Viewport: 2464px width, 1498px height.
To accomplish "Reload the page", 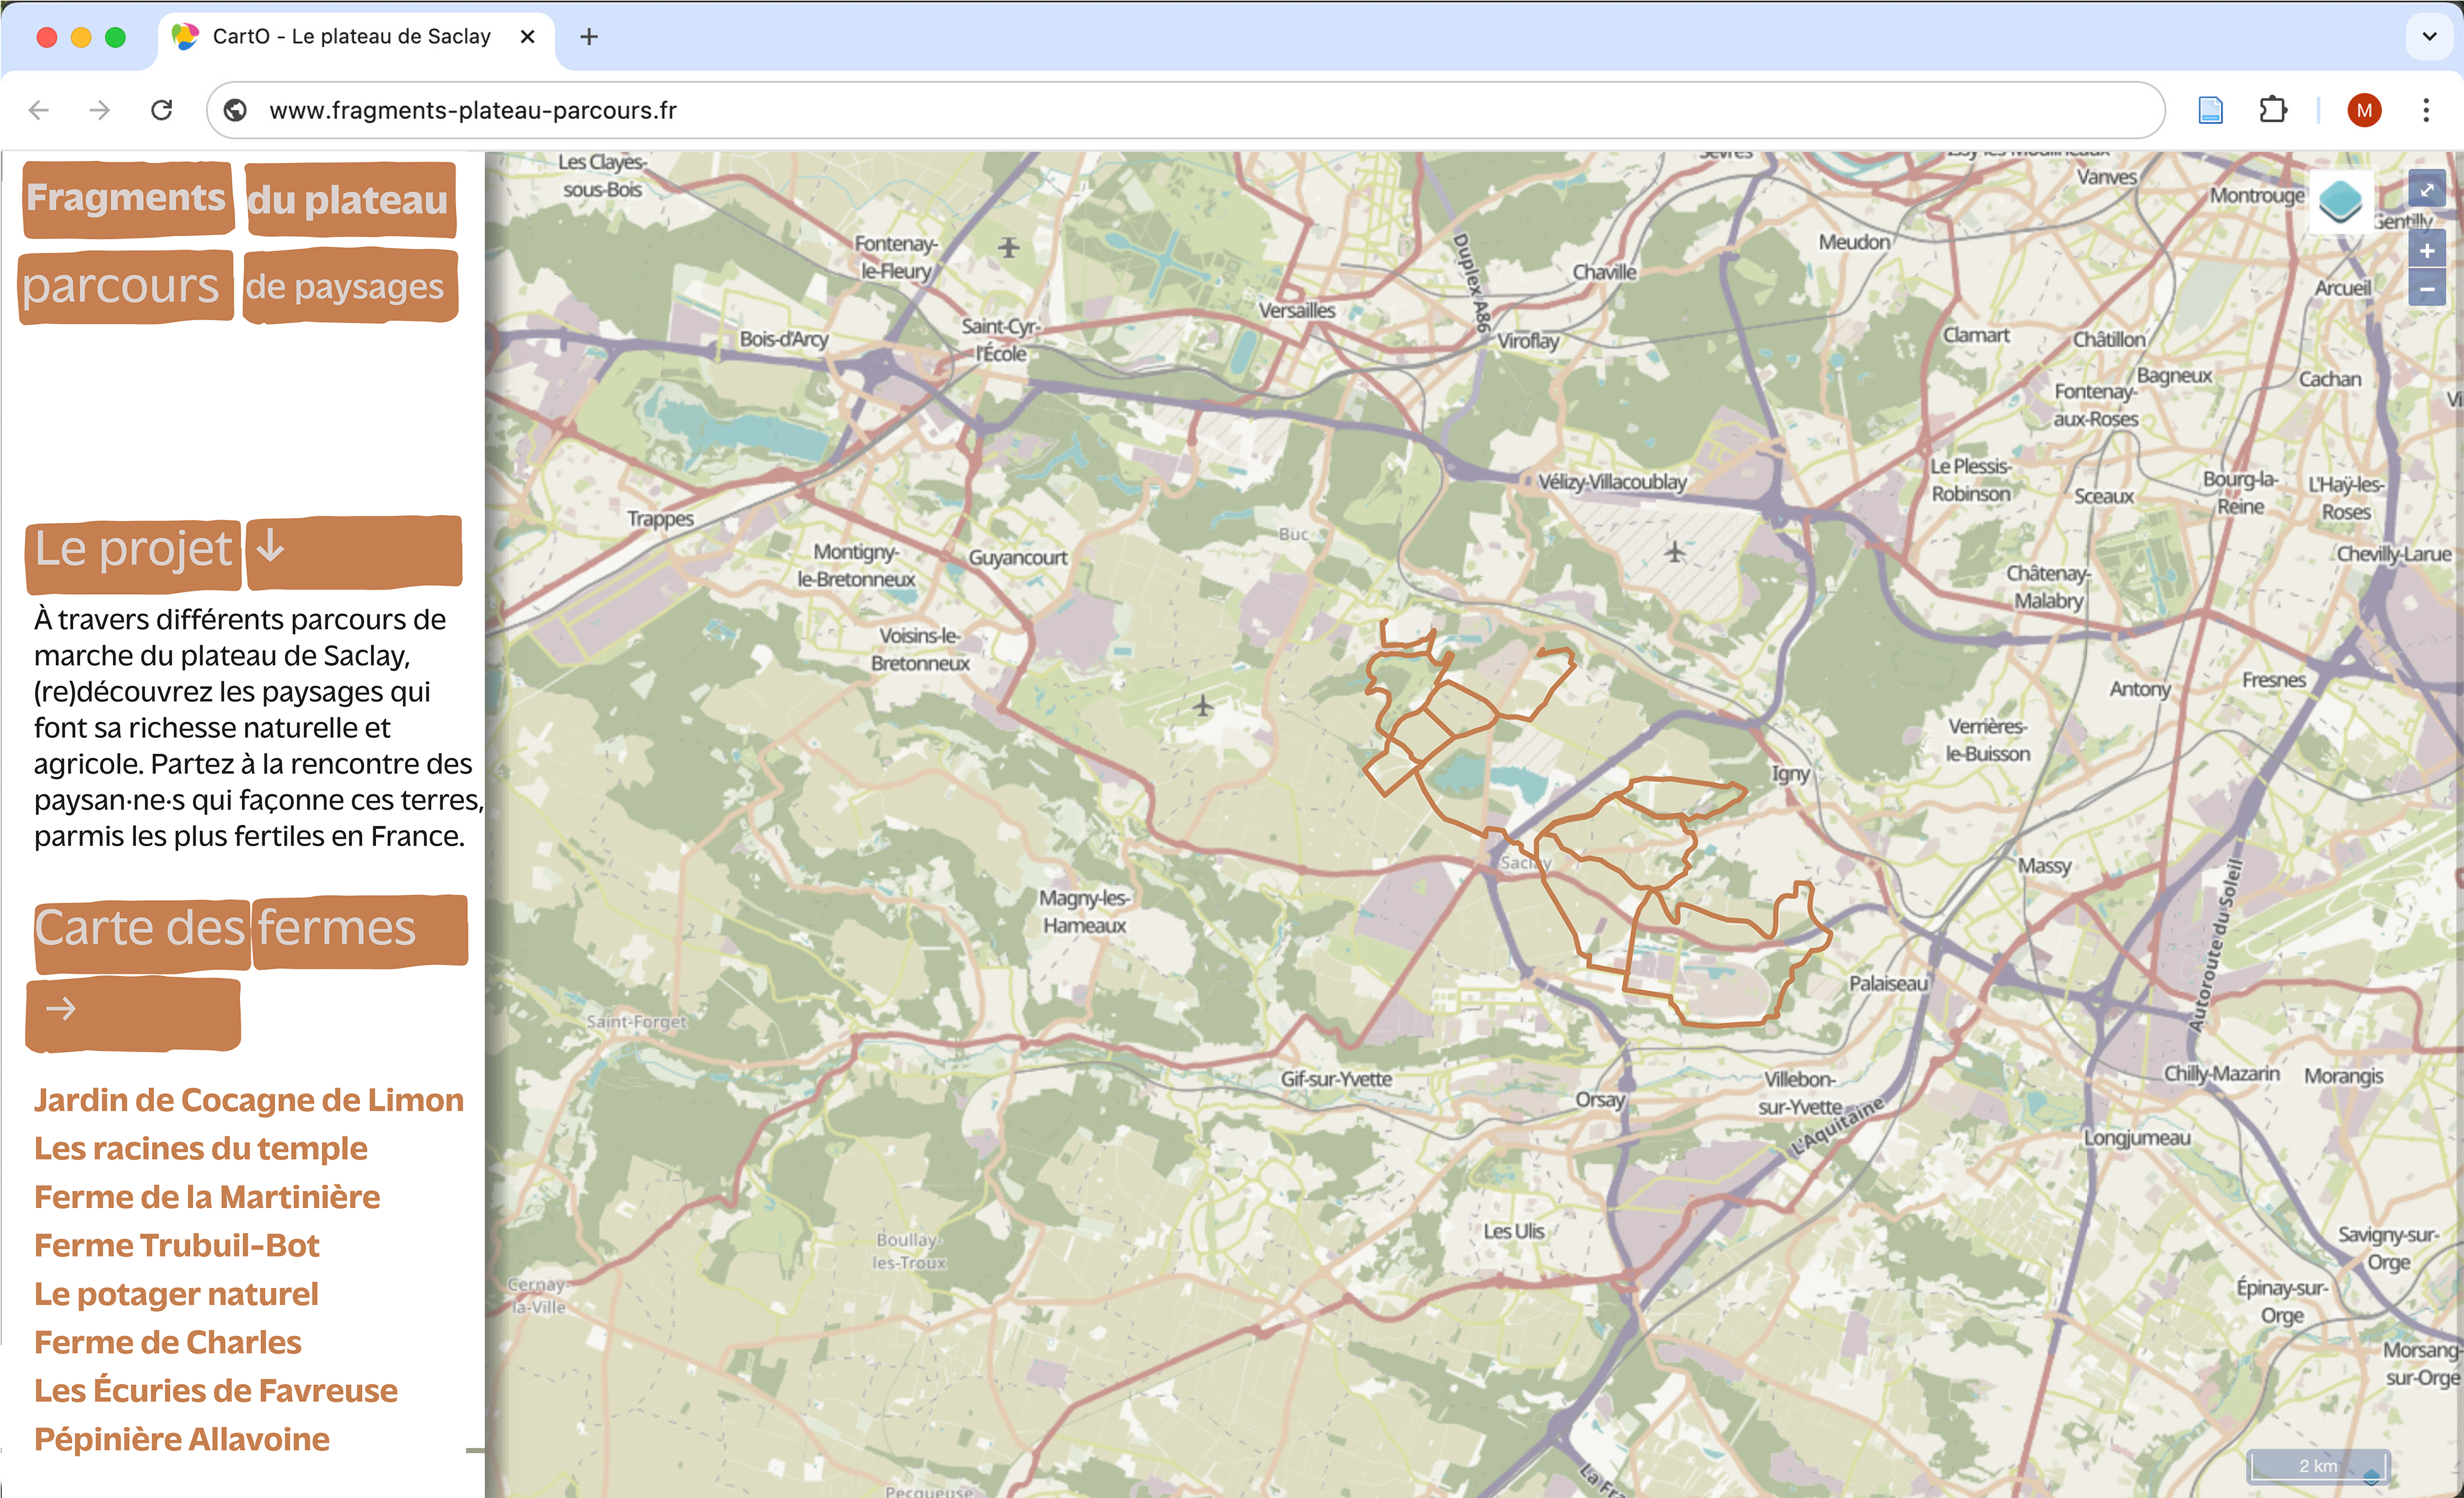I will [162, 110].
